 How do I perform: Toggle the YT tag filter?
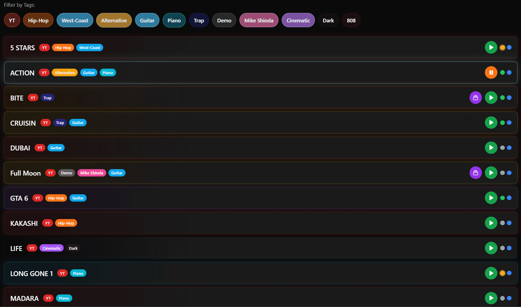pyautogui.click(x=12, y=21)
